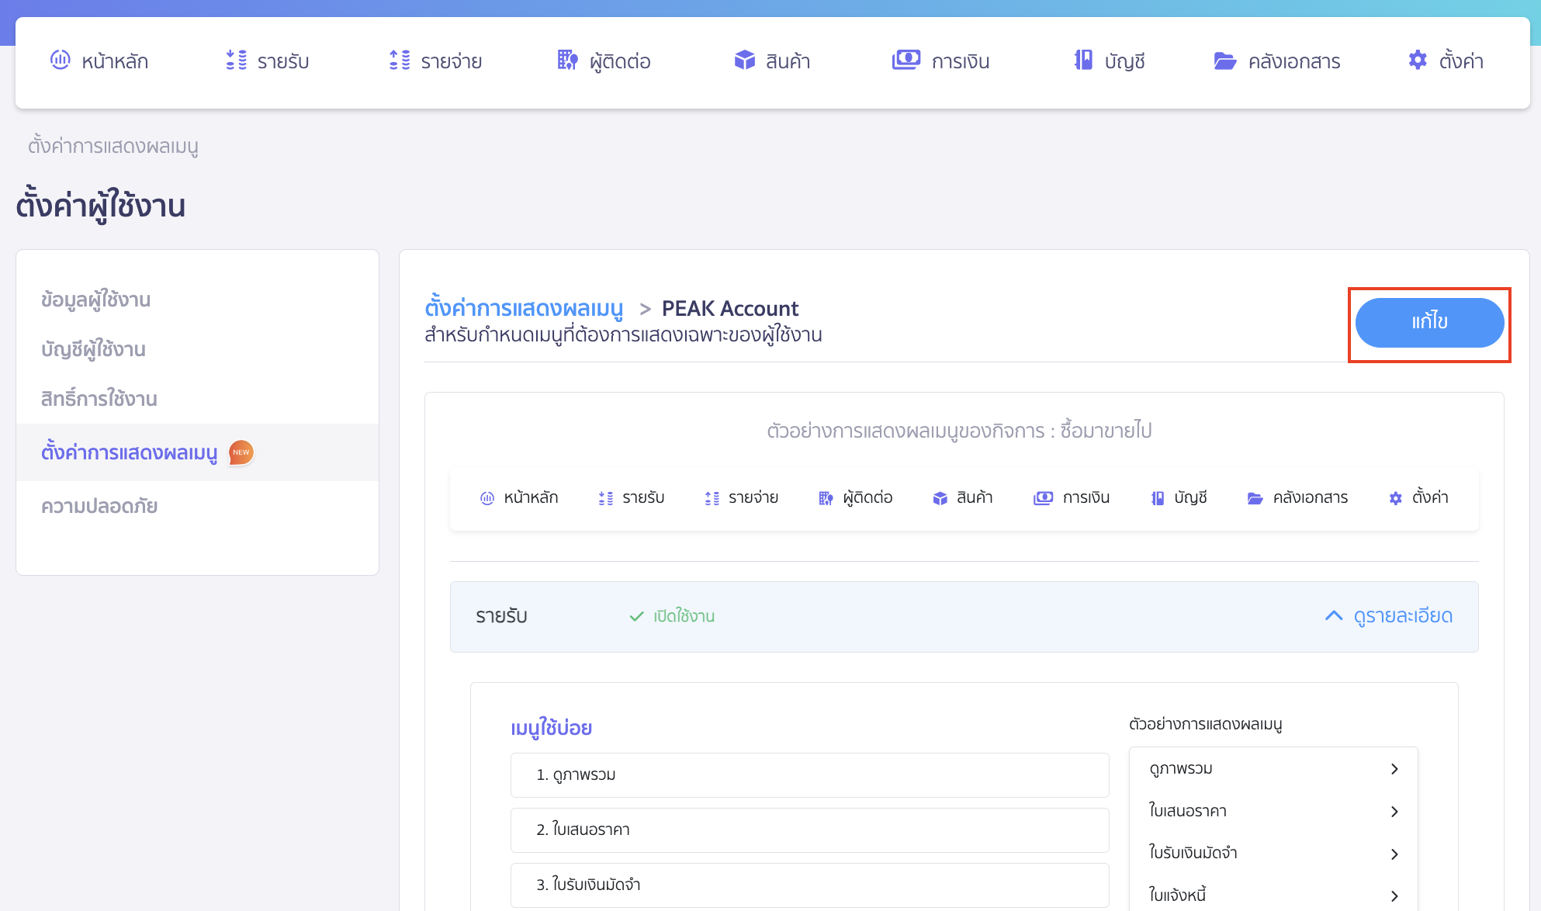1541x911 pixels.
Task: Expand ใบรับเงินมัดจำ chevron in menu preview
Action: (x=1394, y=854)
